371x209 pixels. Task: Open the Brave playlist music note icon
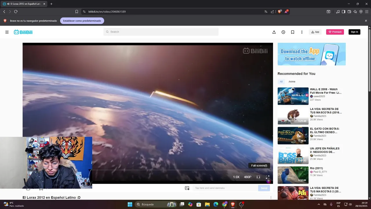tap(338, 12)
